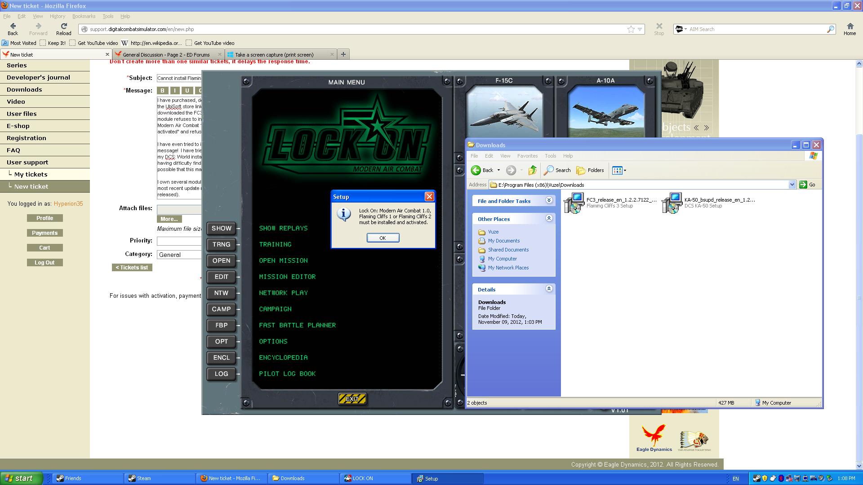Select KA-50_bsupd_release installer file

pos(709,203)
